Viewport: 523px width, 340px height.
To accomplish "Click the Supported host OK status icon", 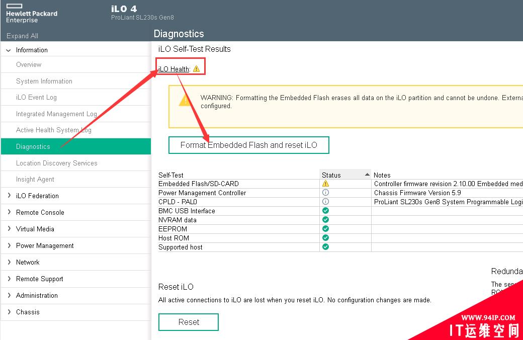I will pos(325,246).
